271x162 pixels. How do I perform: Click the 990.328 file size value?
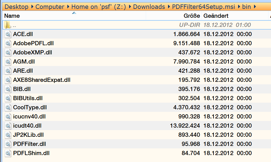[x=189, y=117]
